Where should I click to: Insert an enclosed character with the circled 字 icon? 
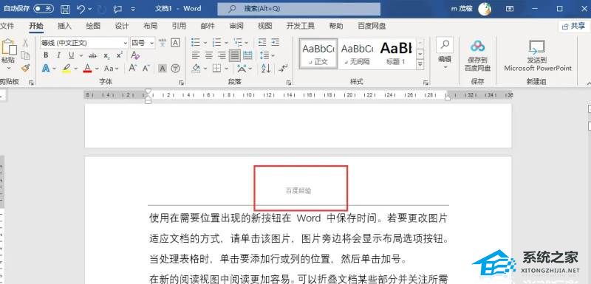tap(175, 68)
